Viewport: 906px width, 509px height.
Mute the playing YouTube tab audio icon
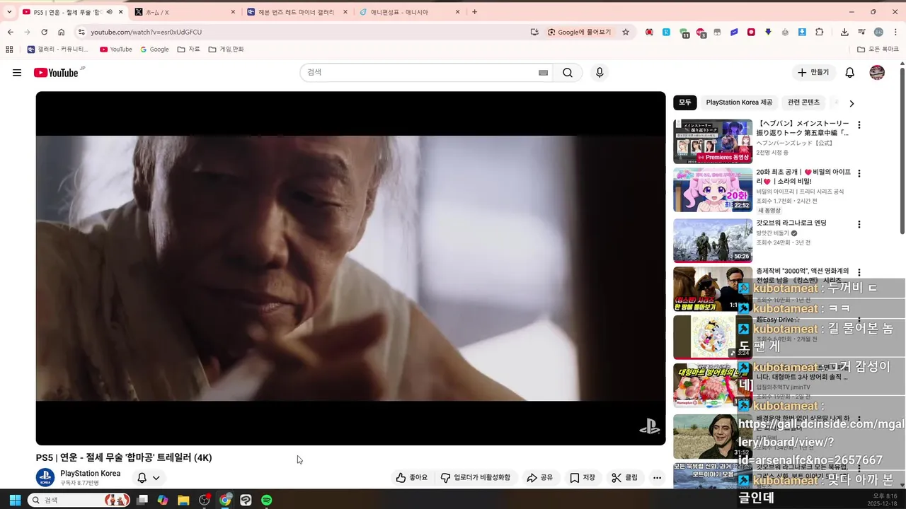(x=109, y=12)
